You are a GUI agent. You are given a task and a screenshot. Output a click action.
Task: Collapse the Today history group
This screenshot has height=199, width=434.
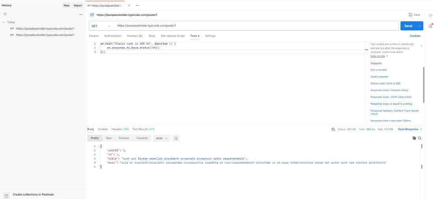pos(4,22)
